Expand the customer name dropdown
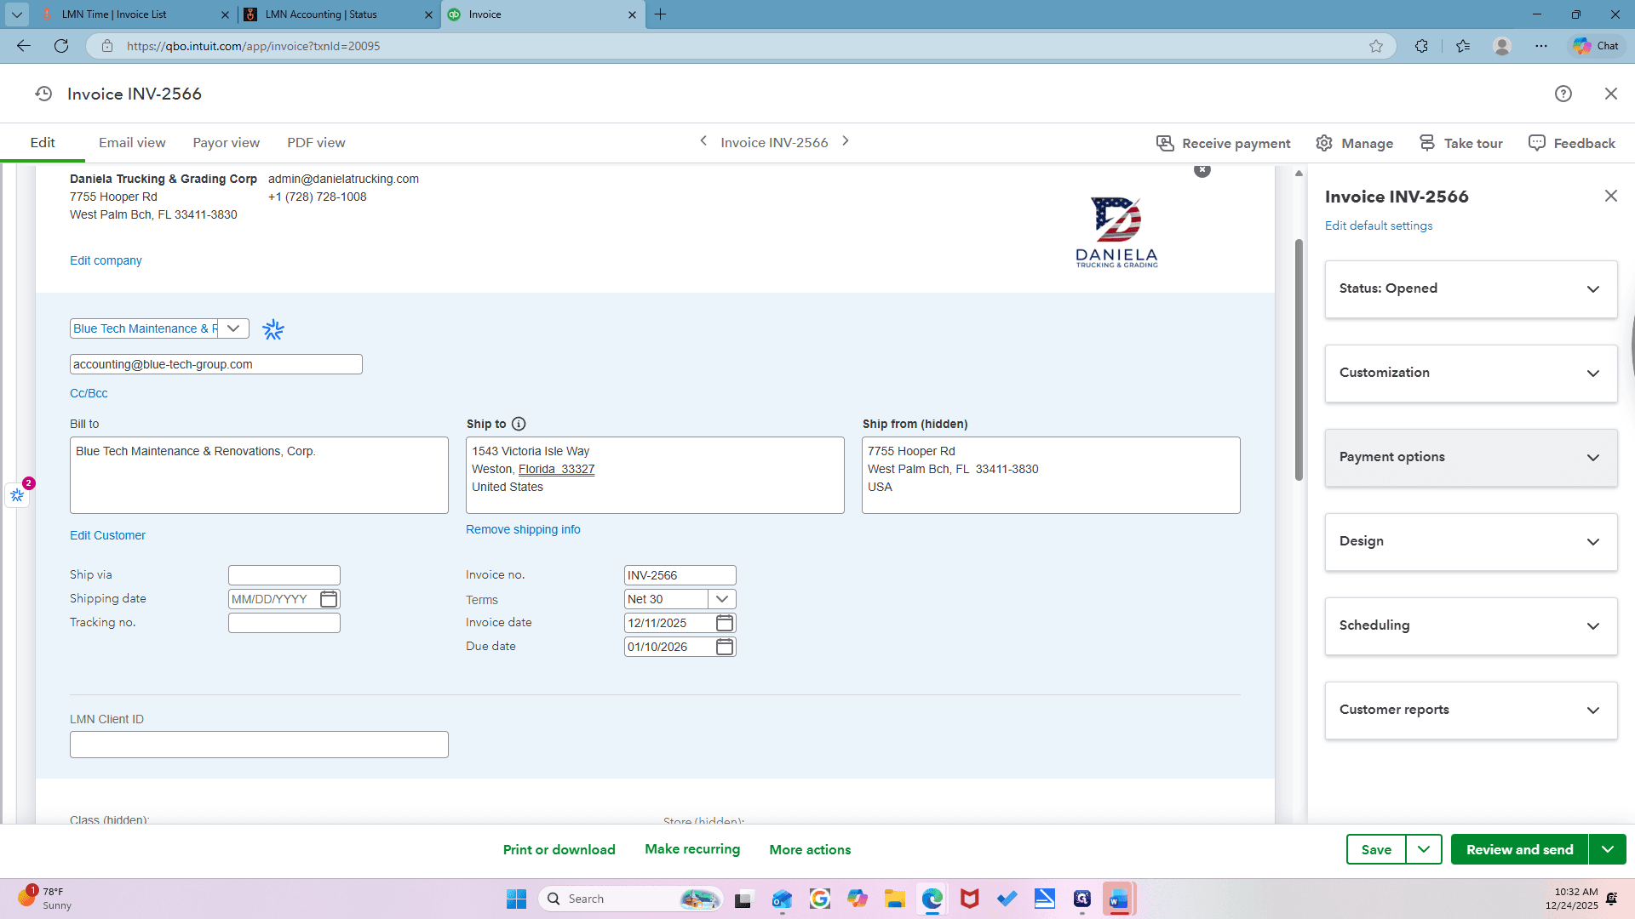This screenshot has width=1635, height=919. (x=233, y=328)
